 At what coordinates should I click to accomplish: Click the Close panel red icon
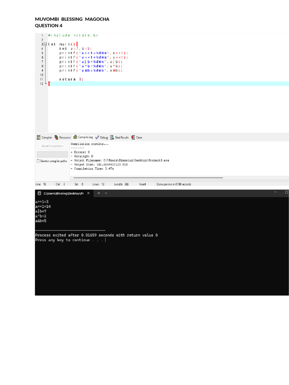coord(133,137)
